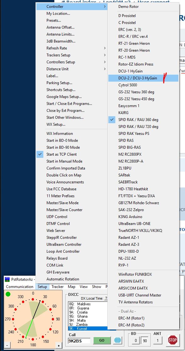Open the Map menu
This screenshot has height=351, width=185.
point(72,286)
